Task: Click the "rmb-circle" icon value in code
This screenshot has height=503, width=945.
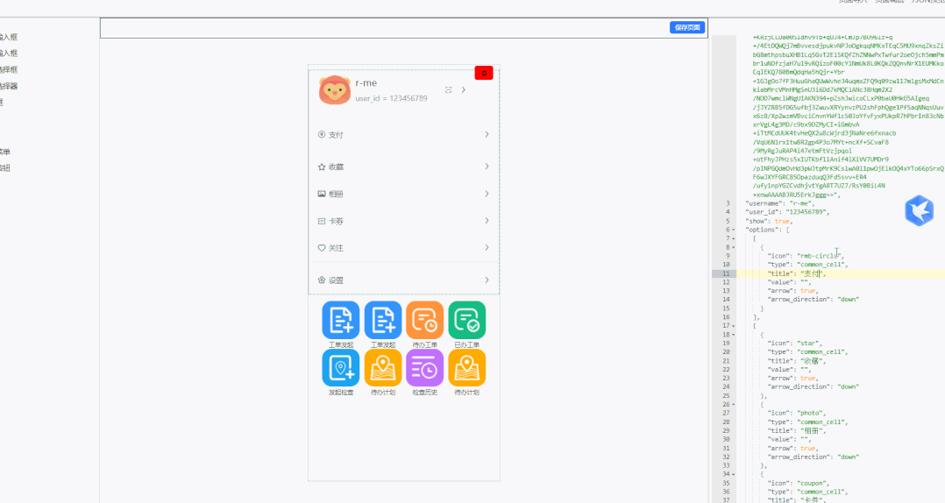Action: [x=820, y=256]
